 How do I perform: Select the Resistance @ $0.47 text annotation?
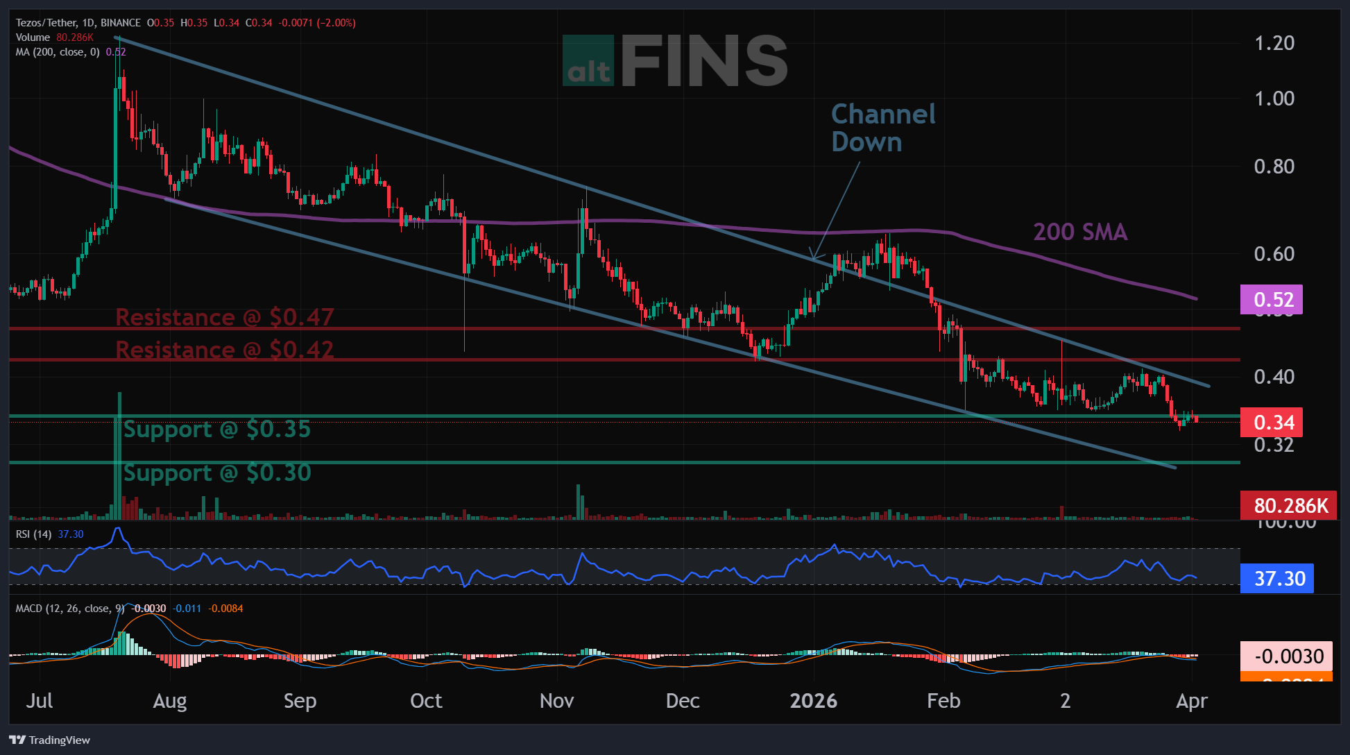pyautogui.click(x=224, y=317)
